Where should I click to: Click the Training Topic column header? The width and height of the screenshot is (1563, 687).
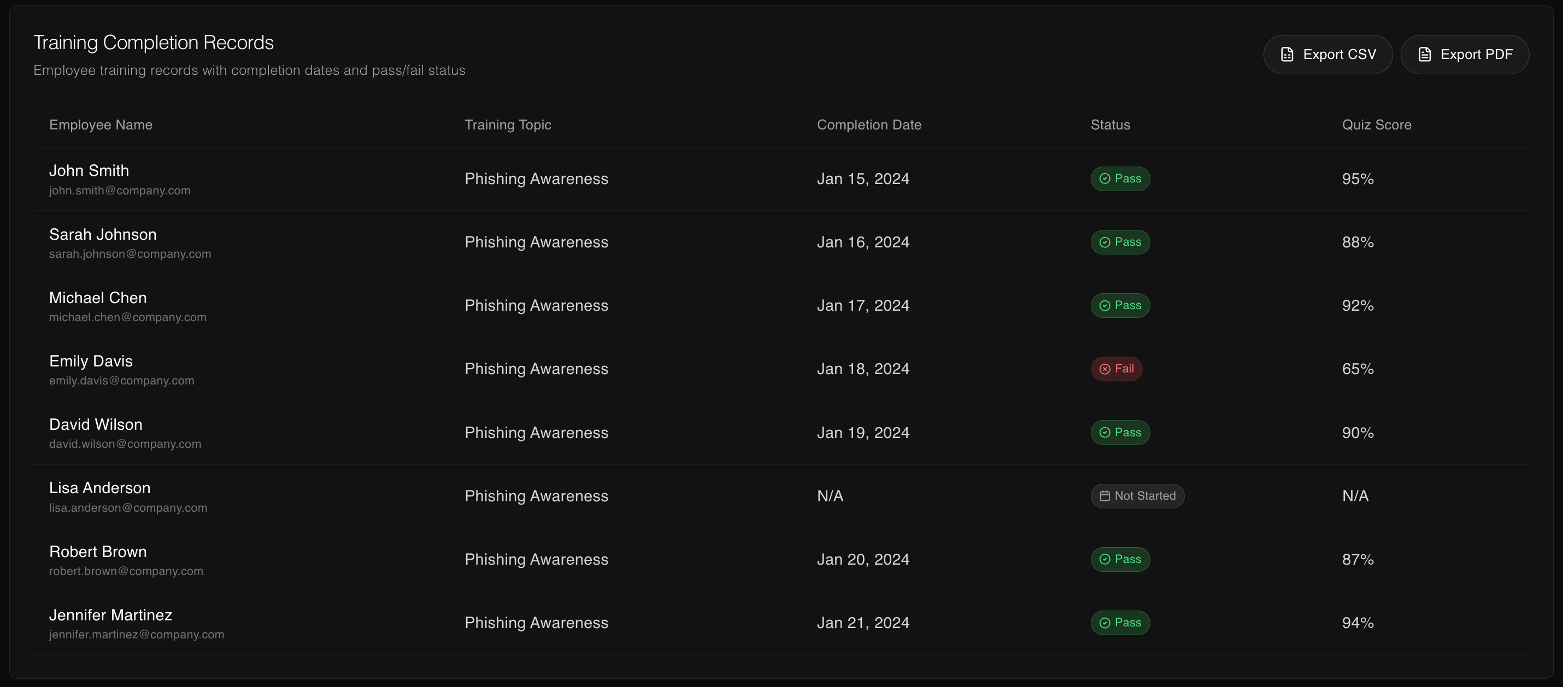(x=508, y=125)
